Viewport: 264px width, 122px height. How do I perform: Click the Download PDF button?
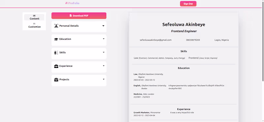click(x=79, y=15)
